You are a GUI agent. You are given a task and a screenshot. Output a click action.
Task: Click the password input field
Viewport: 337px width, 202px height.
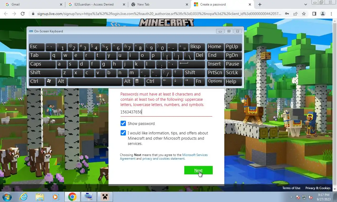click(166, 112)
